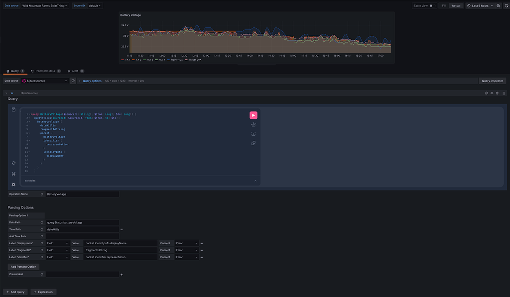Switch to the Transform data tab

[44, 71]
